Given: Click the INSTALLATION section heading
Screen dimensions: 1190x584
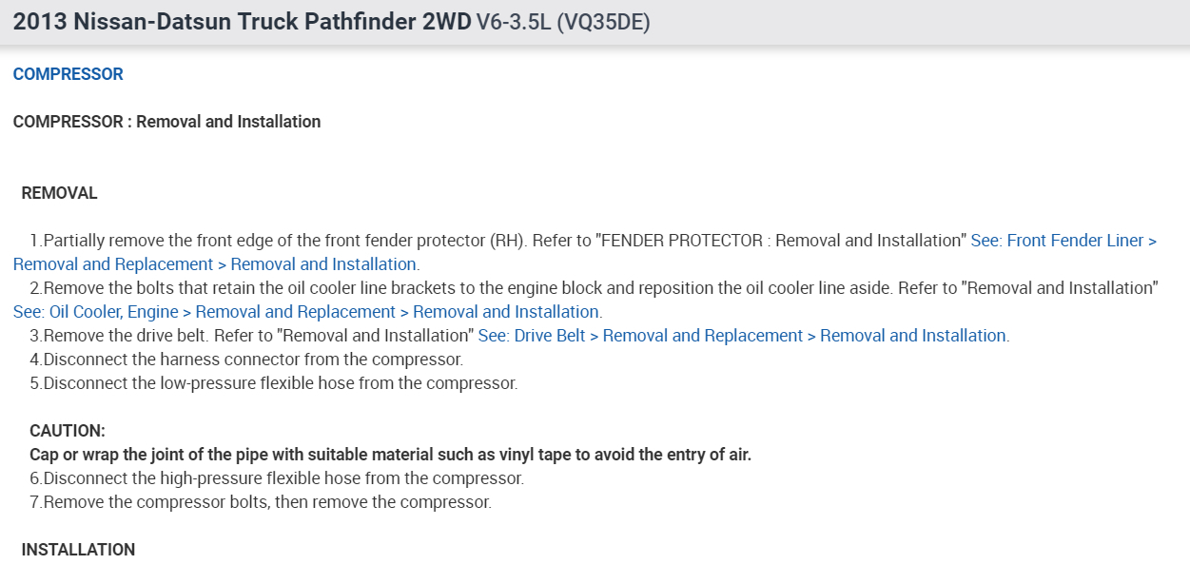Looking at the screenshot, I should (x=78, y=550).
